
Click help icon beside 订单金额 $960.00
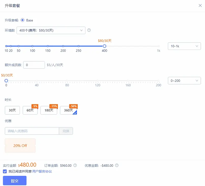point(75,165)
